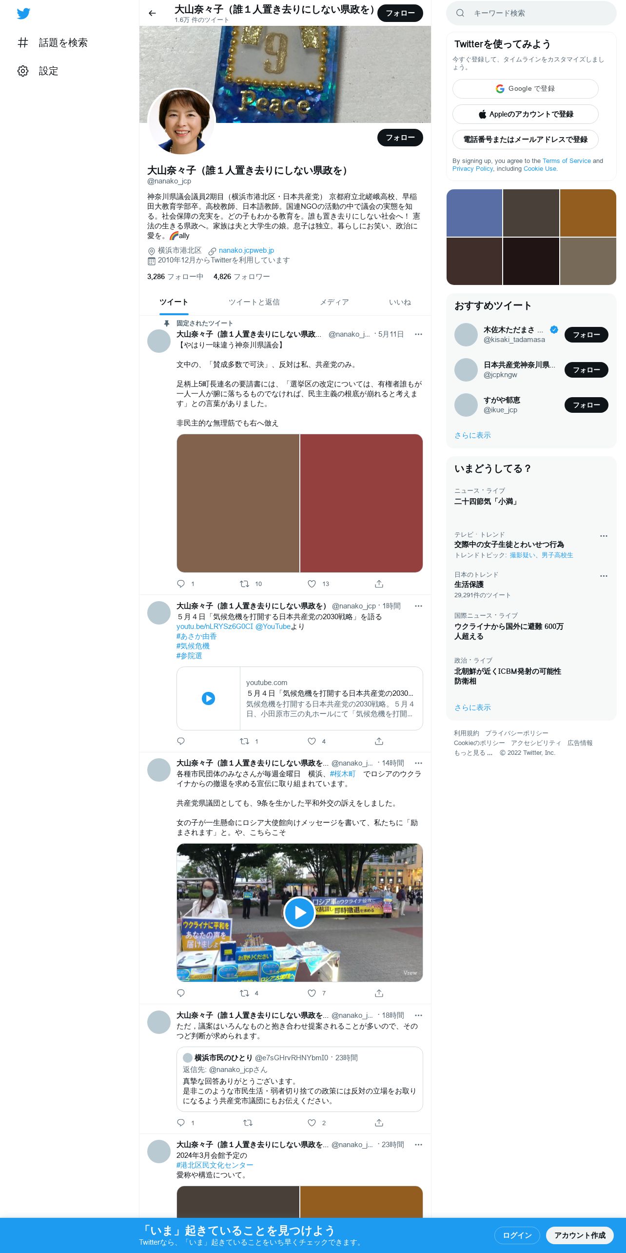Reply to the 14時間 桜木町 video tweet
626x1253 pixels.
181,993
